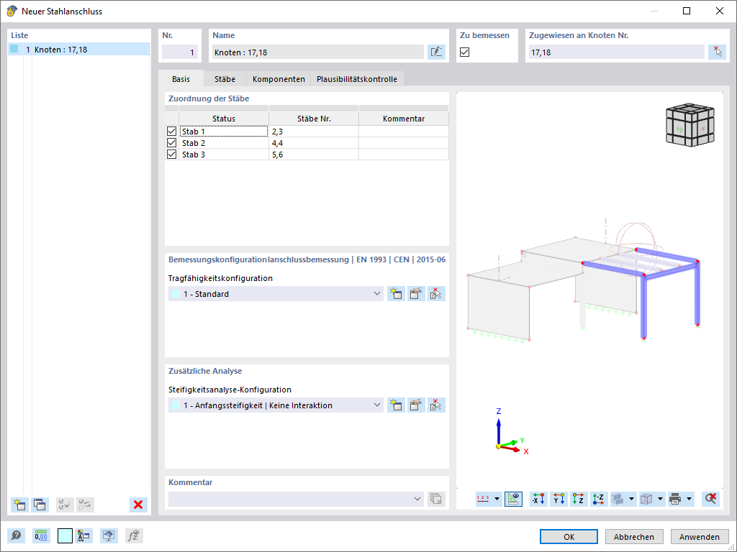Click cell with Stäbe Nr. 4,4

coord(314,143)
